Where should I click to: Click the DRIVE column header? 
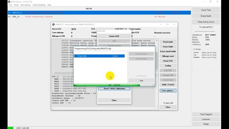point(89,9)
